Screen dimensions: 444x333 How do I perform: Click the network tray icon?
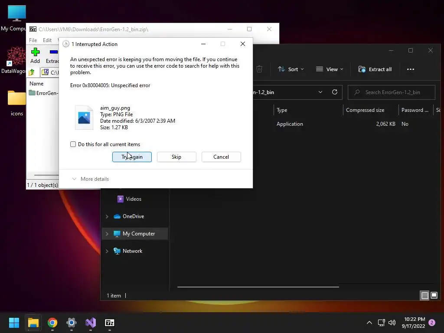click(x=382, y=323)
